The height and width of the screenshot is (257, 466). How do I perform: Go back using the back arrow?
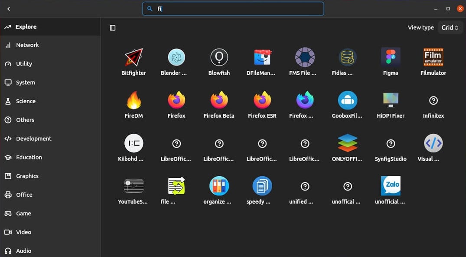tap(9, 9)
